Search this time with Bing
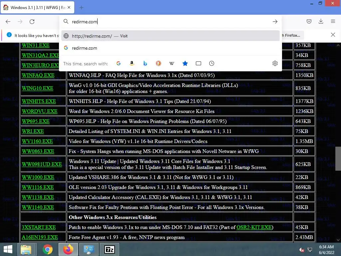Screen dimensions: 341x256 coord(145,63)
